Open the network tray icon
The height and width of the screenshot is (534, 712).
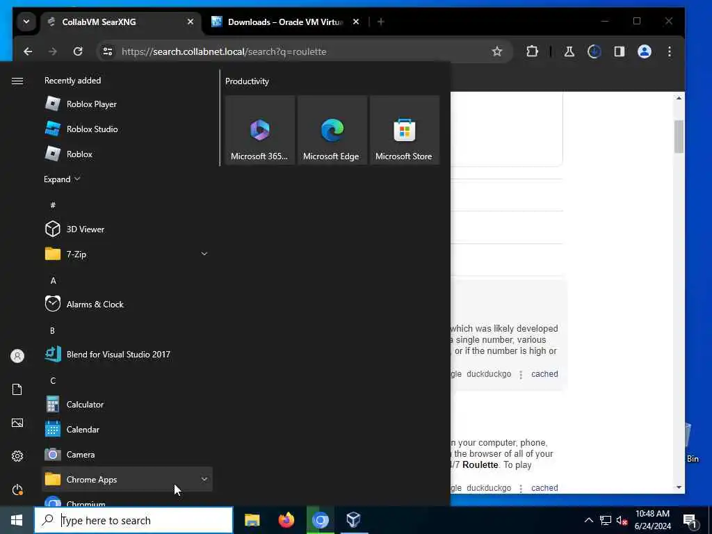(x=606, y=520)
